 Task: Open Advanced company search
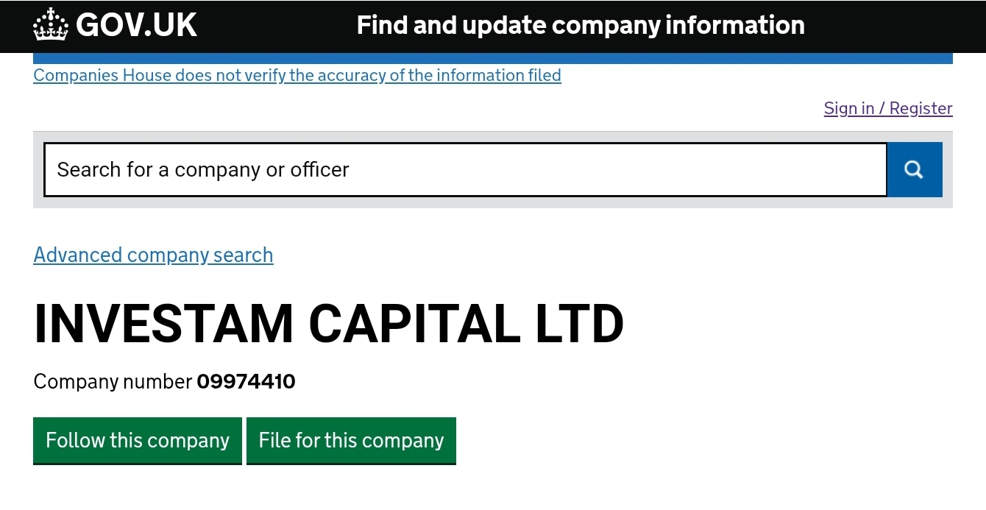click(x=153, y=255)
